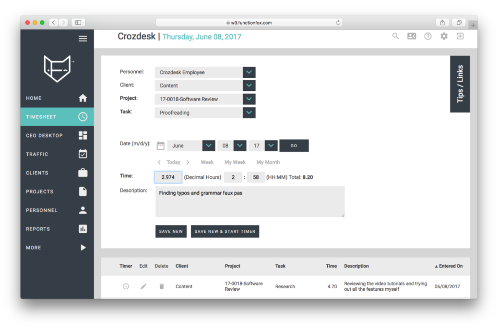The width and height of the screenshot is (498, 332).
Task: Click the hours field showing 2
Action: click(x=233, y=177)
